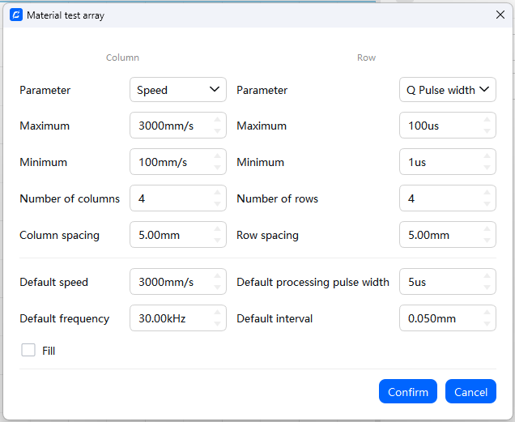This screenshot has height=422, width=515.
Task: Click the Default speed input field
Action: (168, 282)
